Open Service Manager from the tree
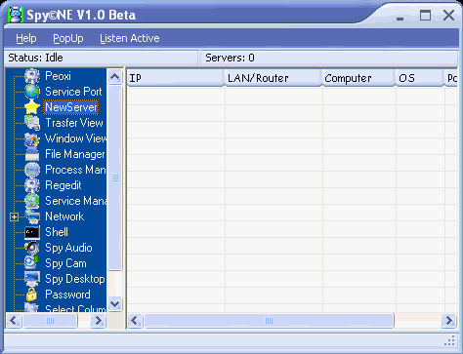This screenshot has width=463, height=354. pos(75,201)
